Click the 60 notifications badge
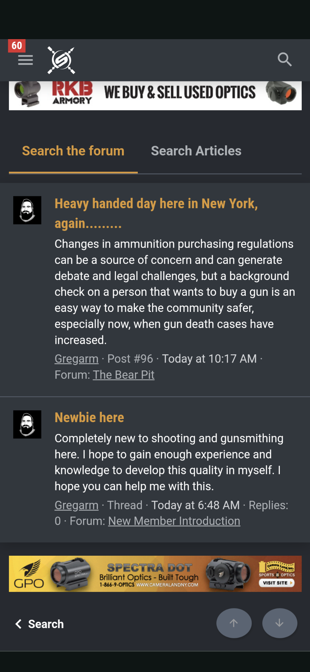 [17, 46]
